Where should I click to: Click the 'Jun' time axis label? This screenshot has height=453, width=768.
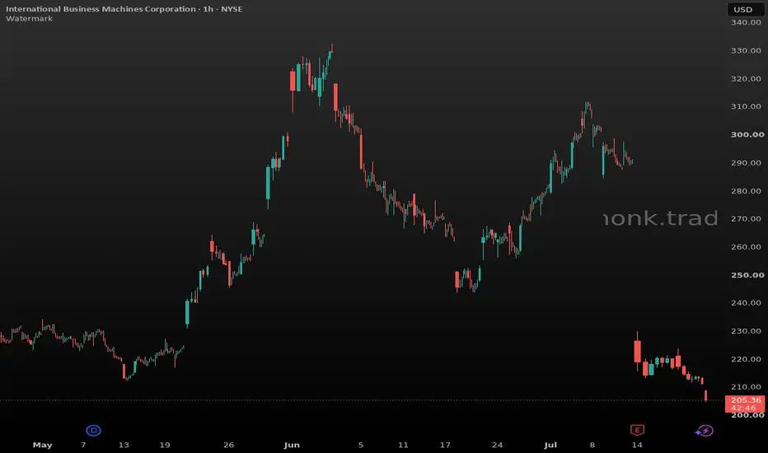point(292,445)
